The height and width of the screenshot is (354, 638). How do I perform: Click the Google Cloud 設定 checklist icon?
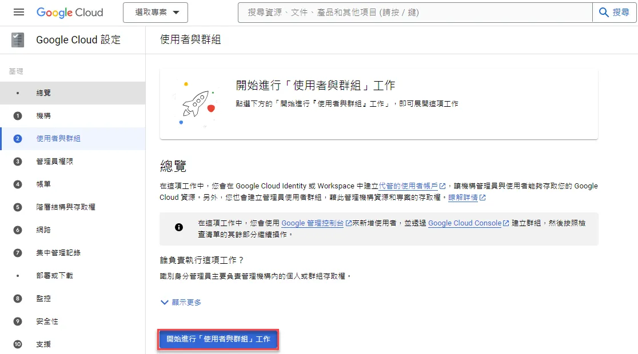tap(18, 40)
